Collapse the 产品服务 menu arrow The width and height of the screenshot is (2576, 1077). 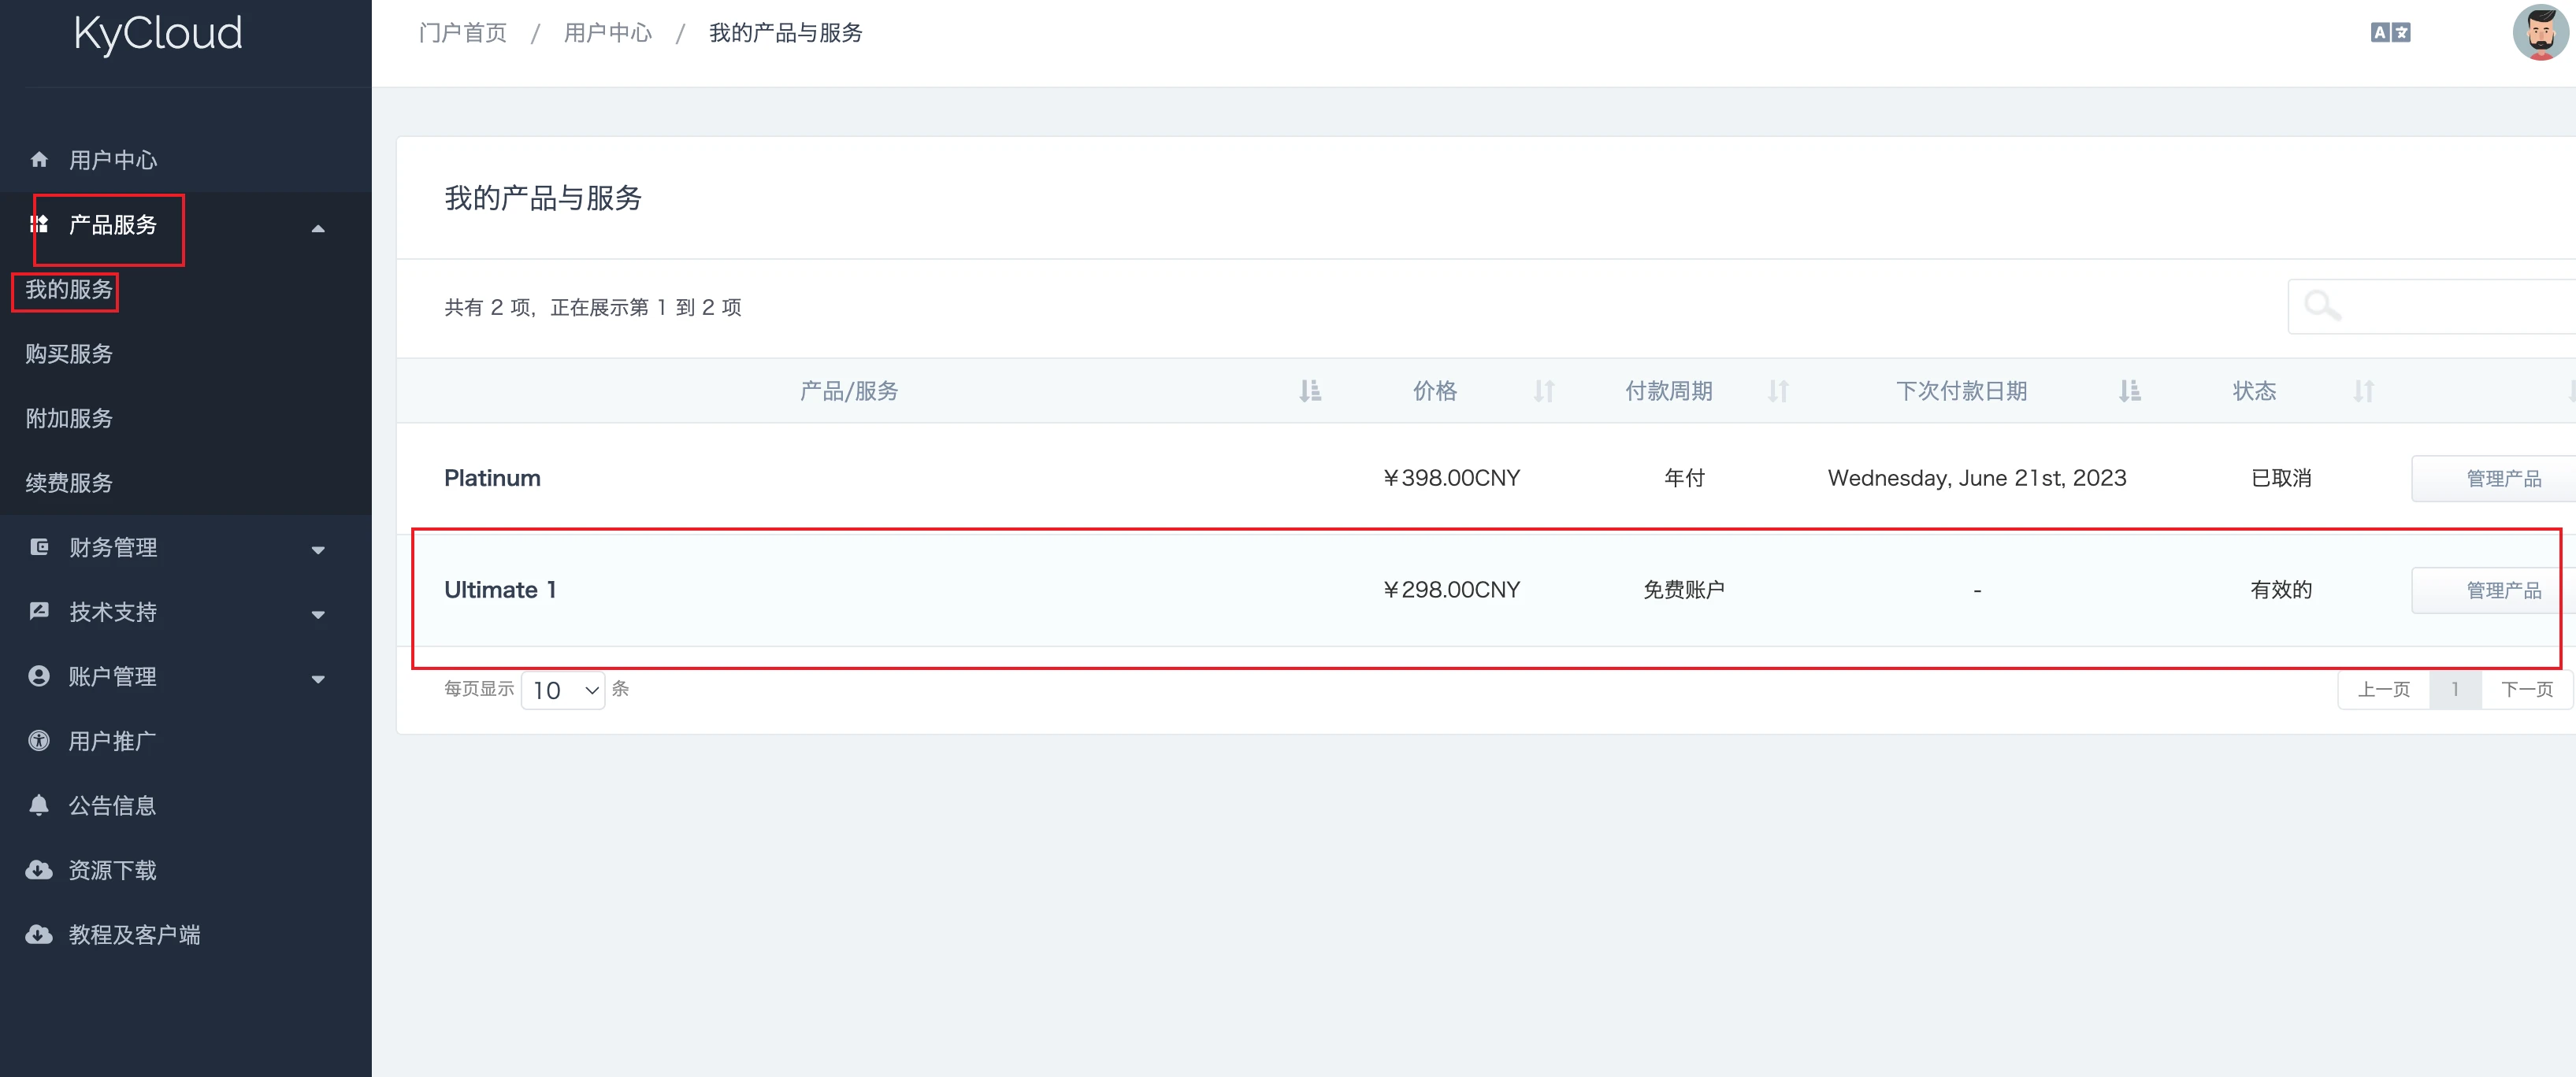click(x=318, y=229)
